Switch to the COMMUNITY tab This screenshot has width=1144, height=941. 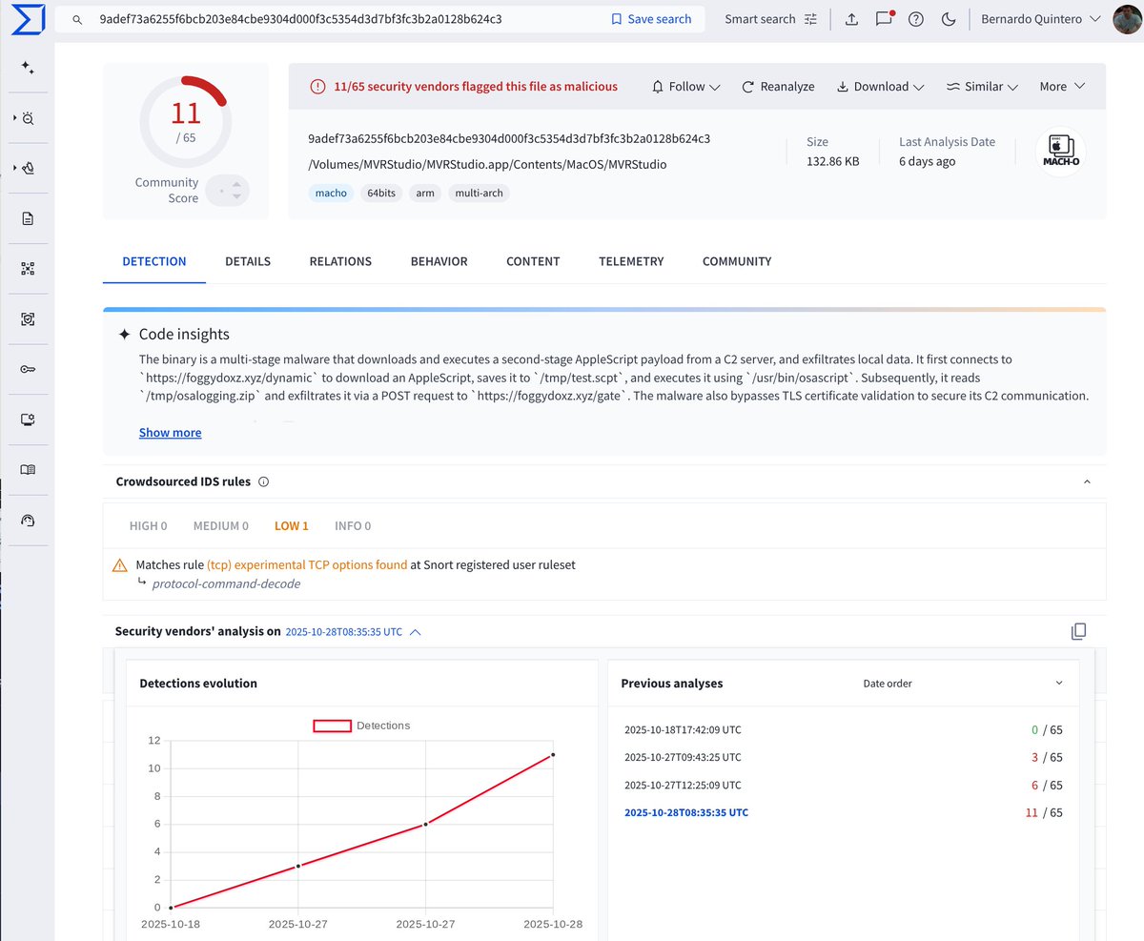tap(737, 261)
